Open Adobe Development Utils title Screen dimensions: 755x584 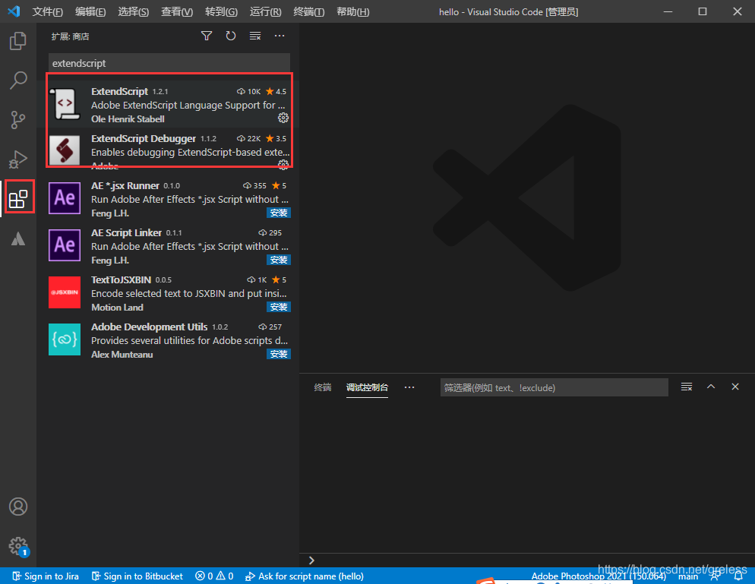150,327
